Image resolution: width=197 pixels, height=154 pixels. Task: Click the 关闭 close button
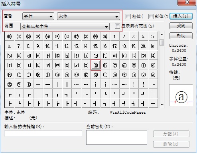(x=181, y=26)
